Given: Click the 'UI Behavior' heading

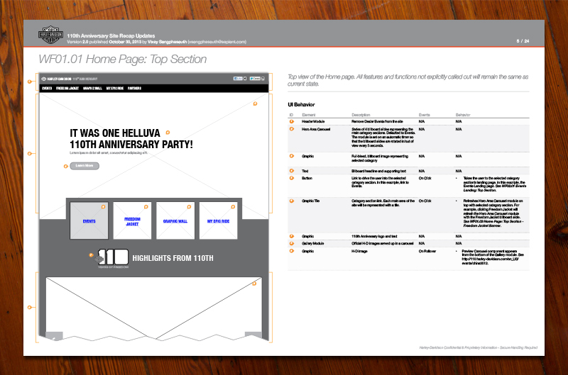Looking at the screenshot, I should 301,104.
